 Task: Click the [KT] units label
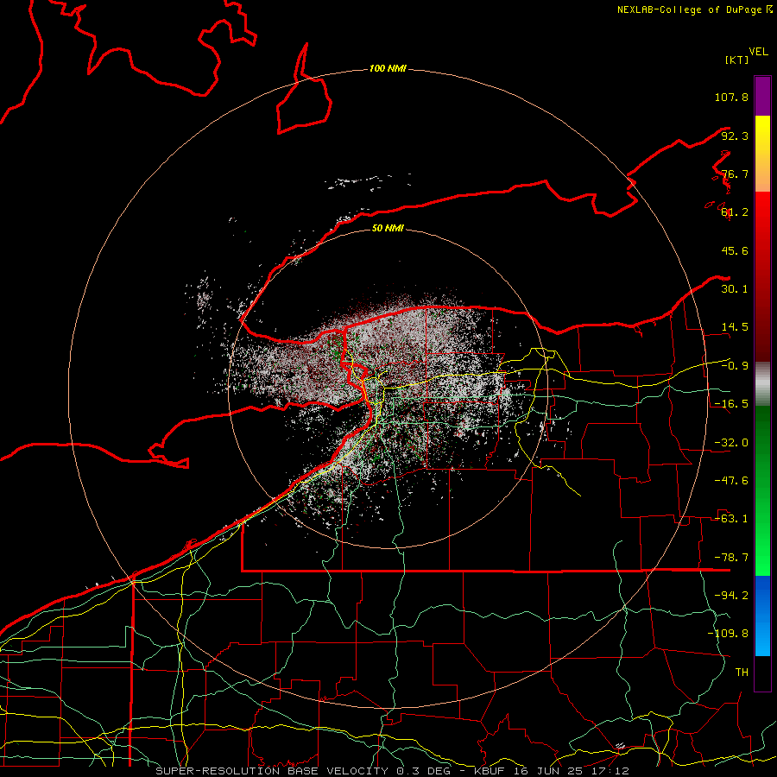736,60
